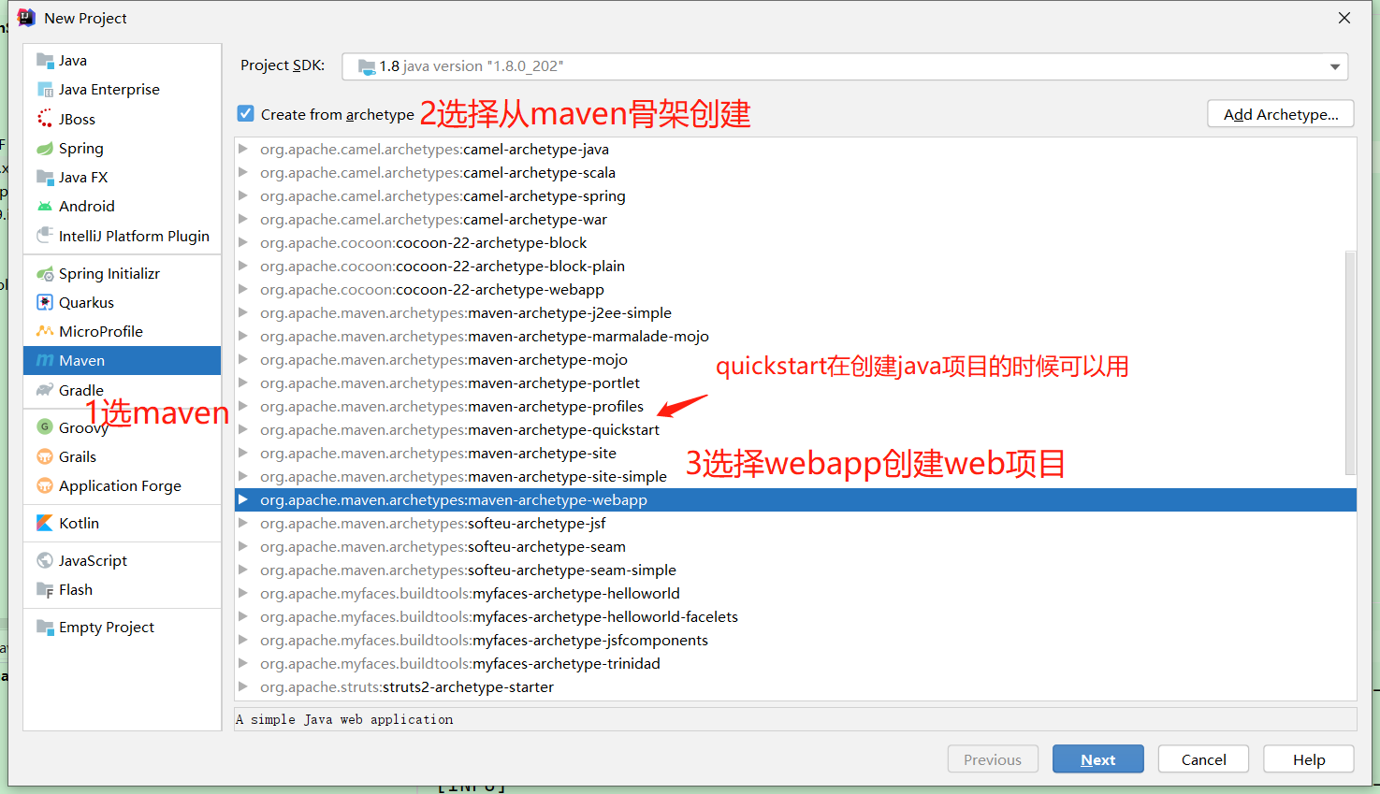Screen dimensions: 1380x794
Task: Expand camel-archetype-scala node
Action: point(243,172)
